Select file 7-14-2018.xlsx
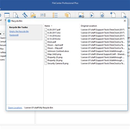130x130 pixels. (54, 36)
